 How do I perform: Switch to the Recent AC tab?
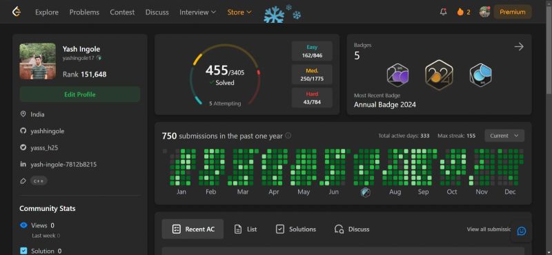pos(193,229)
